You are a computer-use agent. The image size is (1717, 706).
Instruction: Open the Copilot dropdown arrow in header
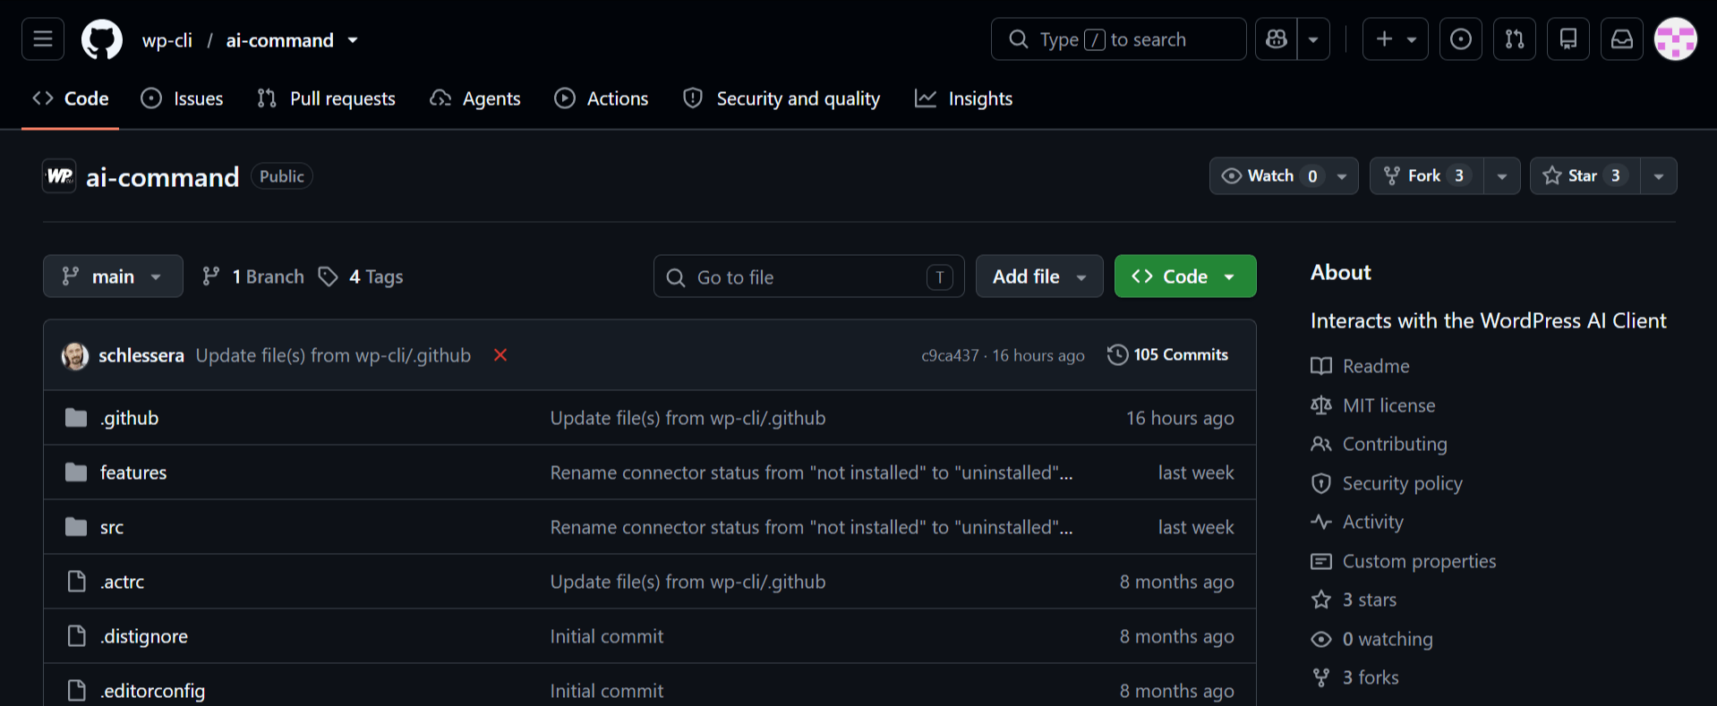[1313, 39]
